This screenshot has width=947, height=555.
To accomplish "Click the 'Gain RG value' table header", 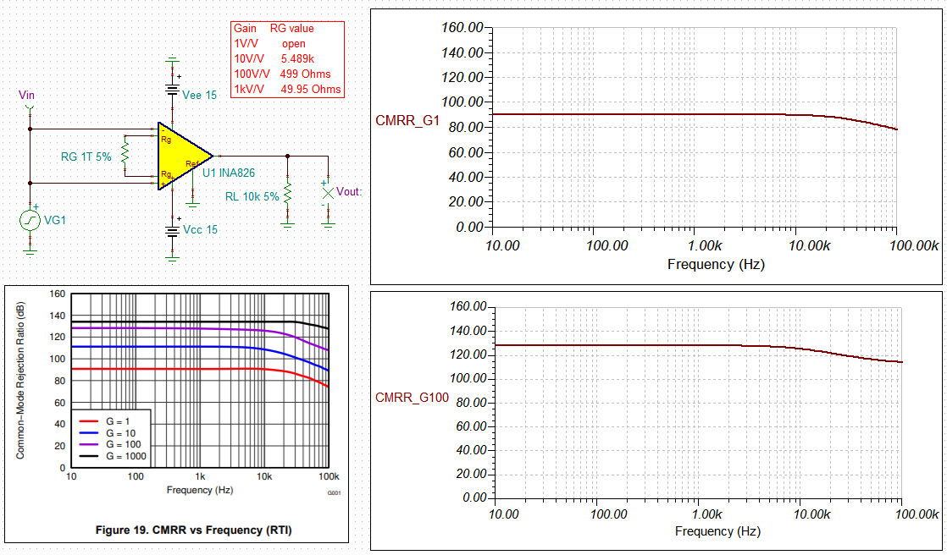I will (x=274, y=29).
